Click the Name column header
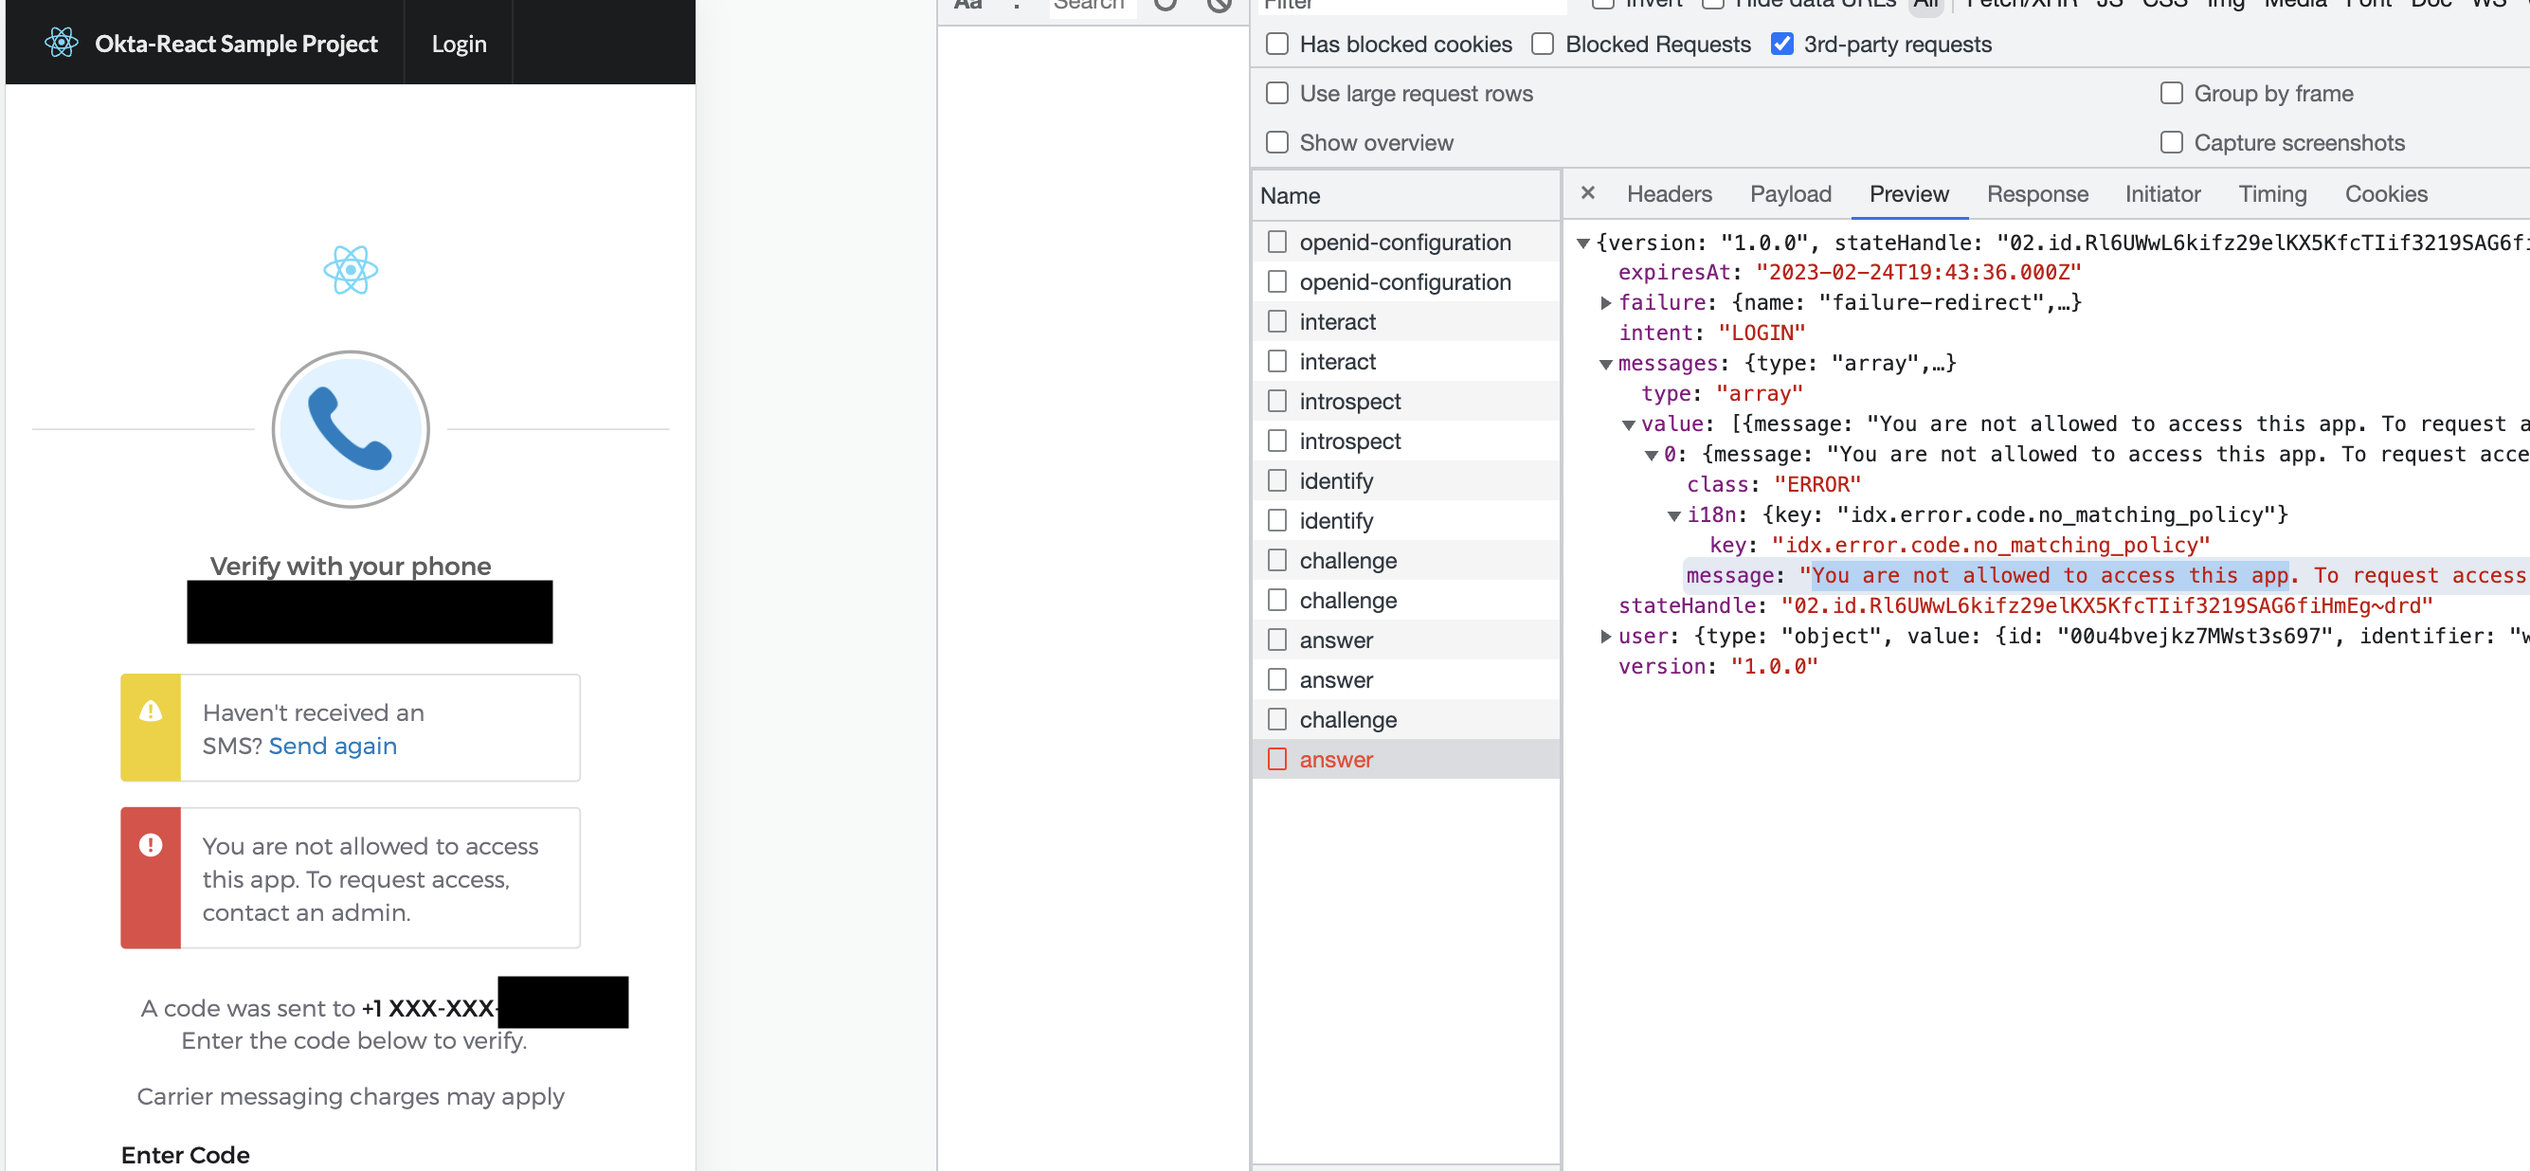Screen dimensions: 2530x1171 tap(1405, 195)
